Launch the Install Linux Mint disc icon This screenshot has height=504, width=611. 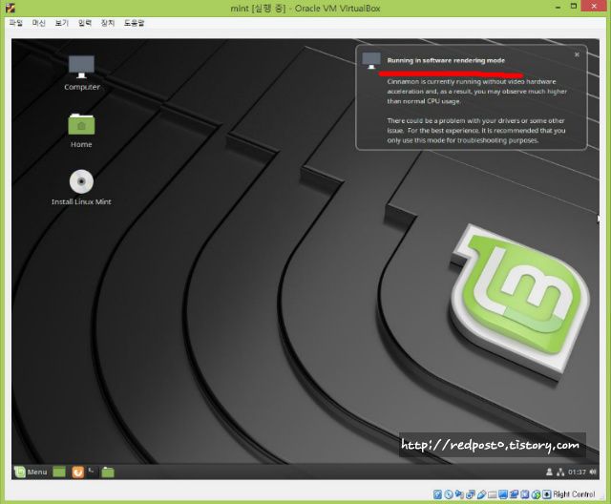pos(81,187)
